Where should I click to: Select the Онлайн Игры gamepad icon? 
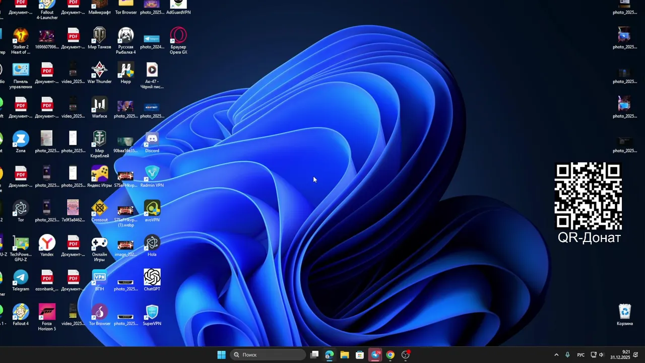(x=99, y=249)
